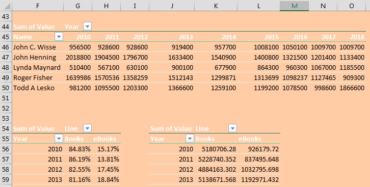Click the eBooks header in column L
The height and width of the screenshot is (187, 370).
250,139
